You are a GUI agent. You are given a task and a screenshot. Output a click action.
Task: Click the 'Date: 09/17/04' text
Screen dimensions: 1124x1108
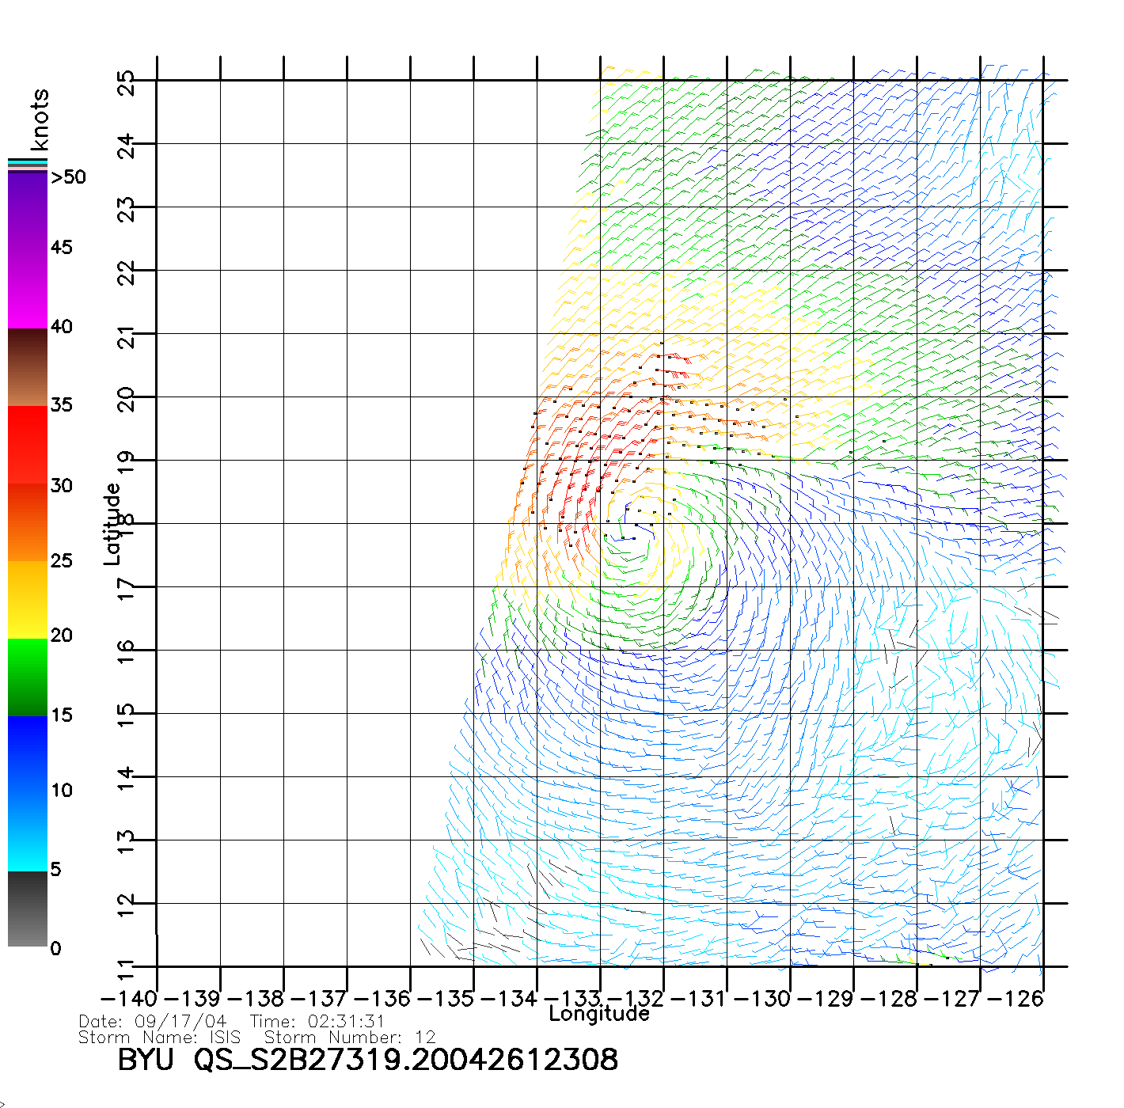(153, 1022)
